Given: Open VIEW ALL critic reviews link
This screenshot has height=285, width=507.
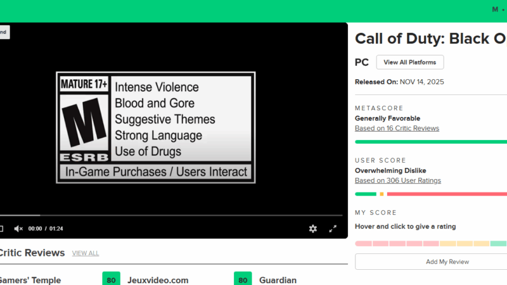Looking at the screenshot, I should tap(86, 253).
